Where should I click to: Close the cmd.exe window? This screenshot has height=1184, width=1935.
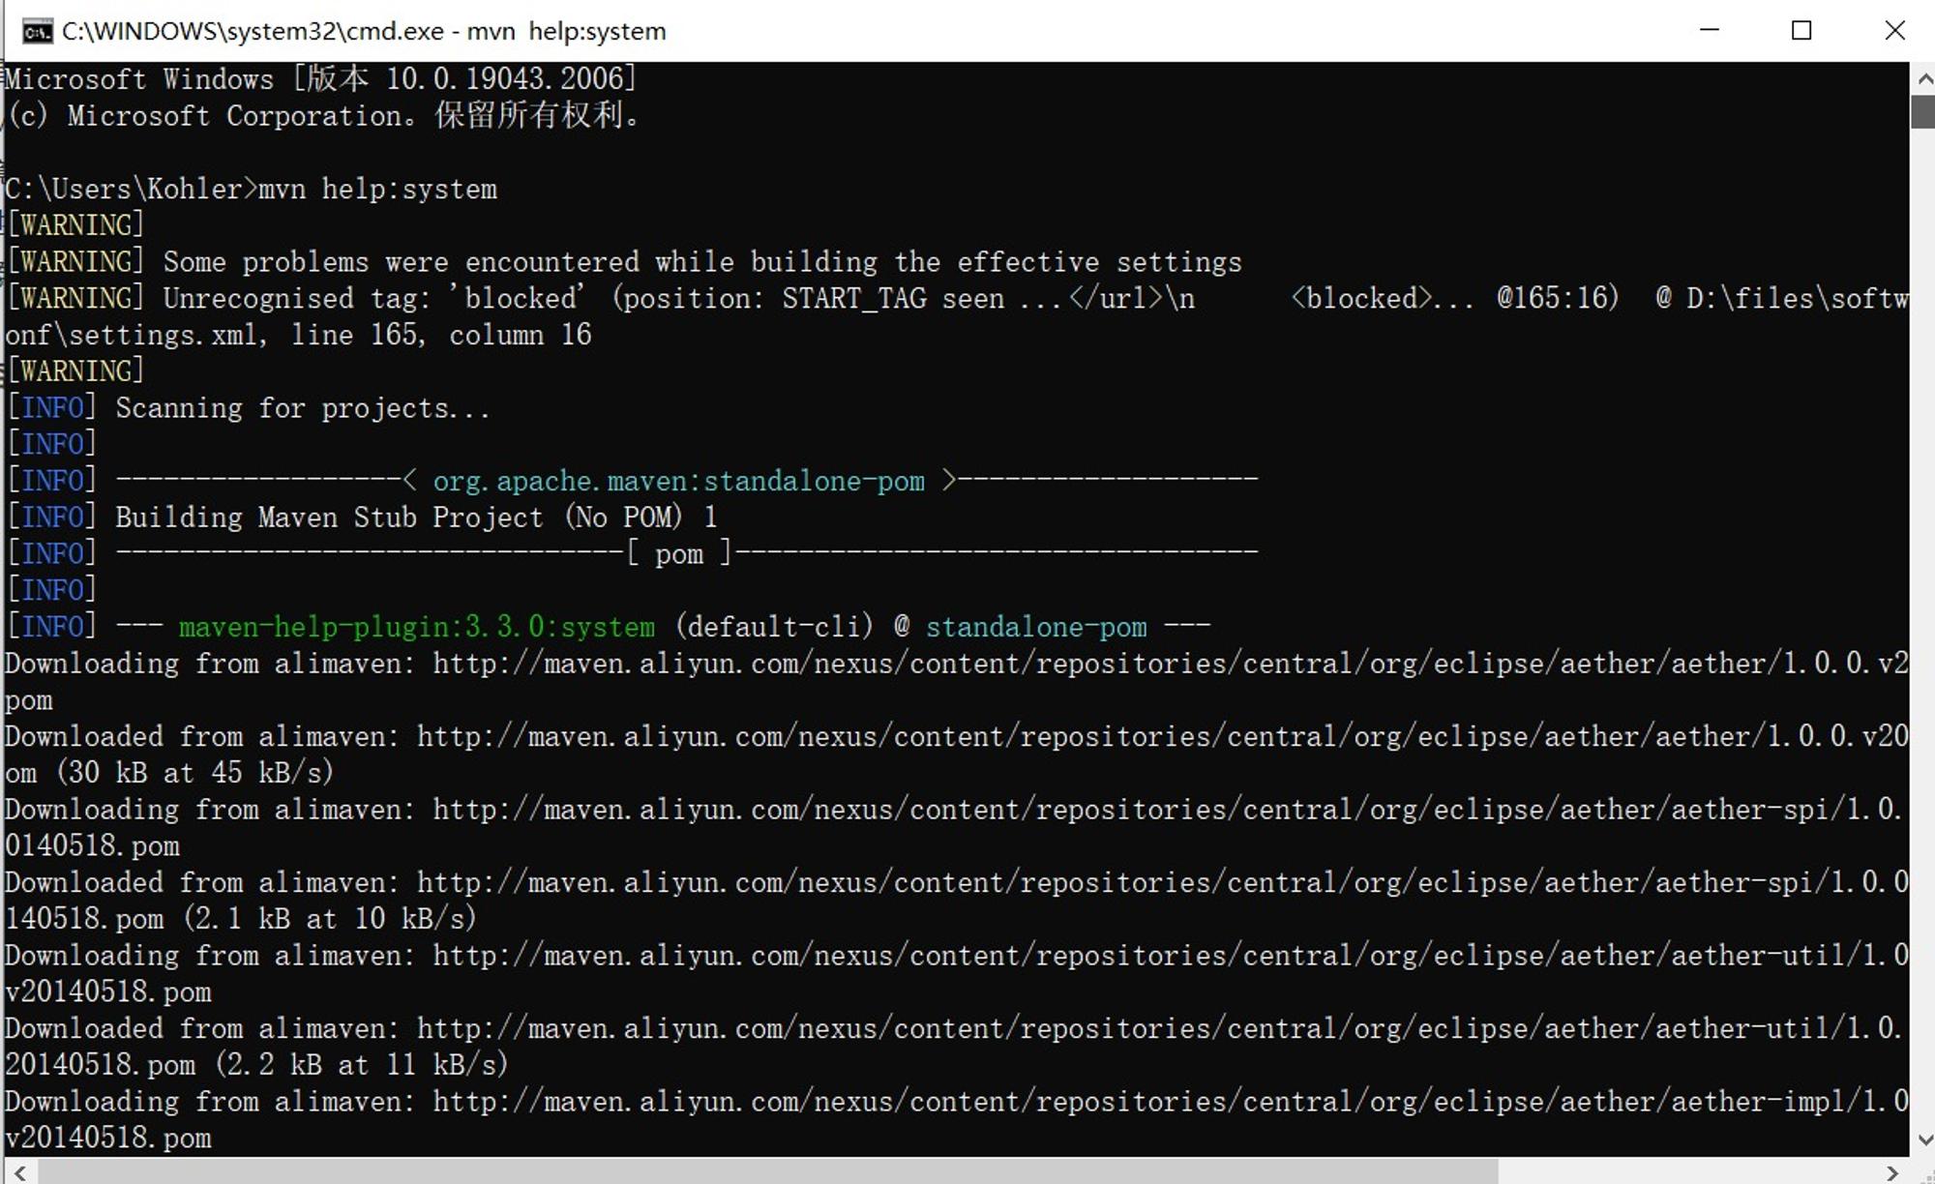point(1894,30)
